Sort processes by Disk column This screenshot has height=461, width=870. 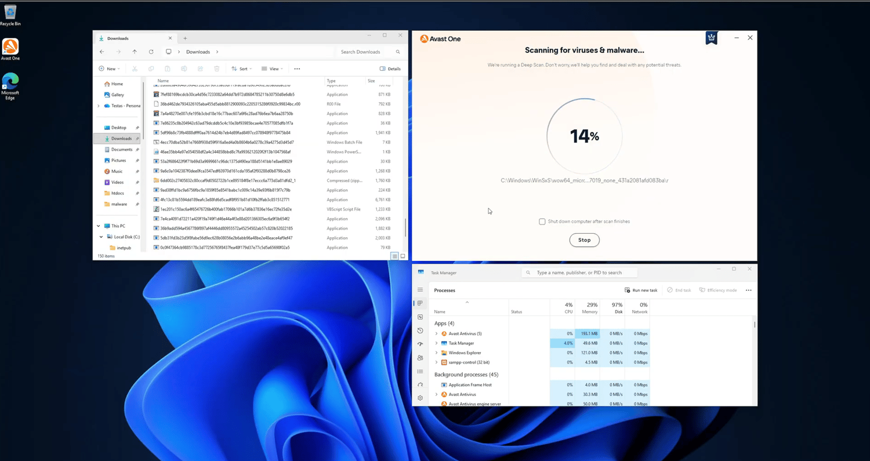click(612, 307)
